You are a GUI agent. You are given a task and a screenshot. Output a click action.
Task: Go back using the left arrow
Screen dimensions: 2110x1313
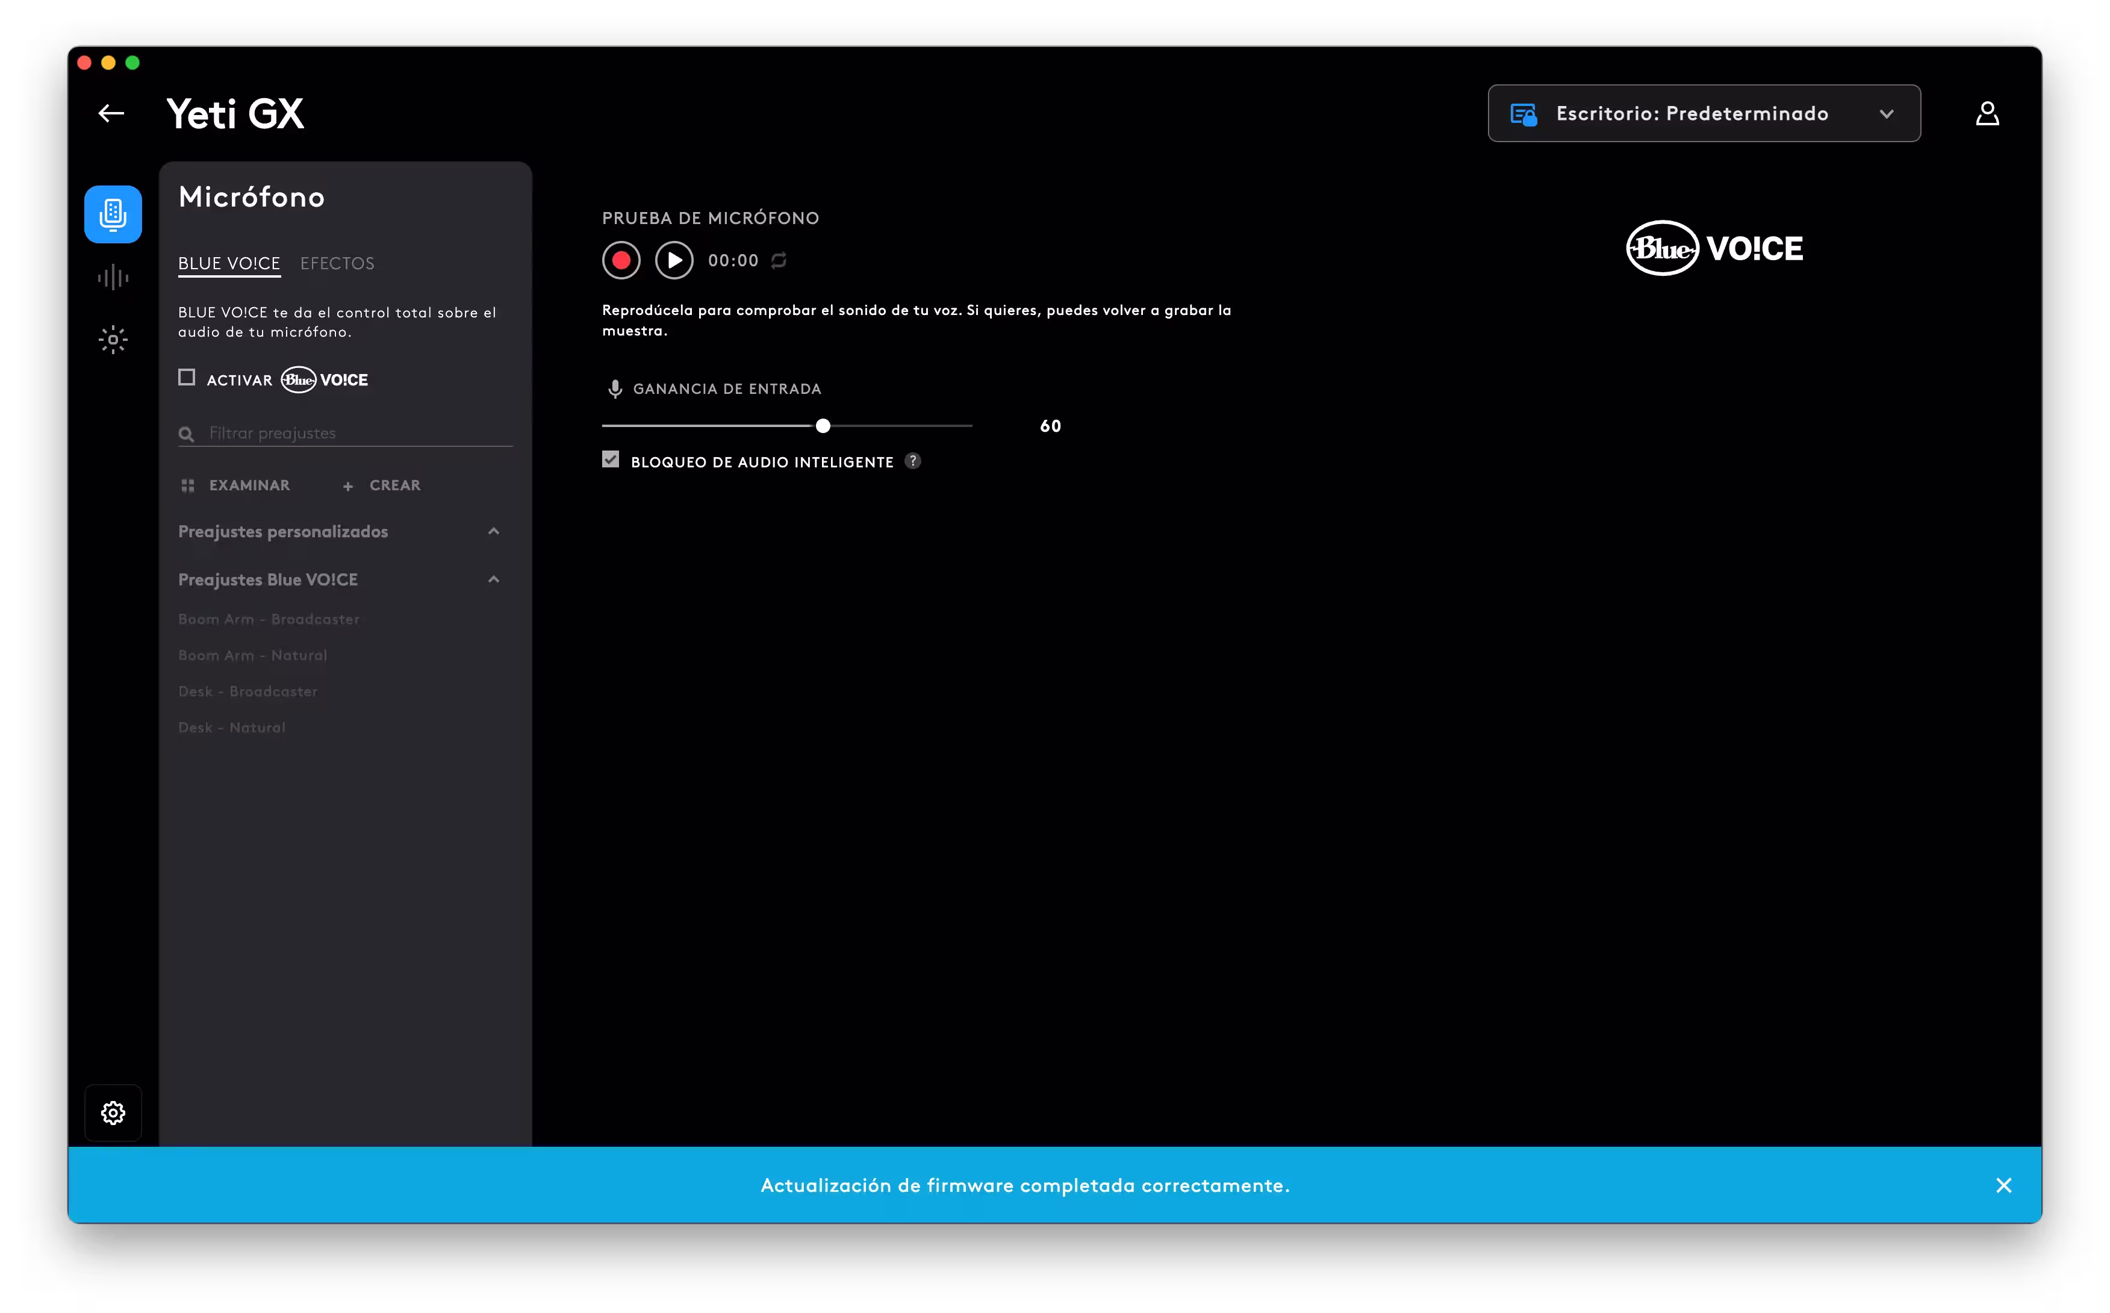[111, 114]
